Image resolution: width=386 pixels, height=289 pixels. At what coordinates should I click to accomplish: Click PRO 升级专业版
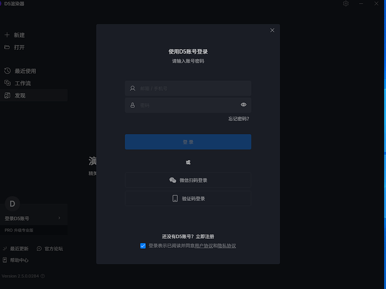[19, 230]
